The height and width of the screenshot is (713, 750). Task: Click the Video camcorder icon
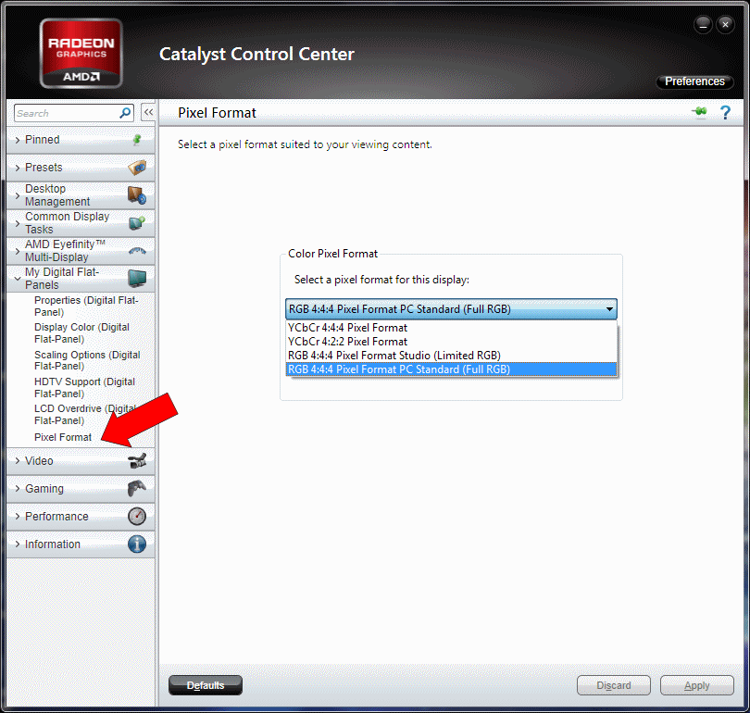pos(137,461)
